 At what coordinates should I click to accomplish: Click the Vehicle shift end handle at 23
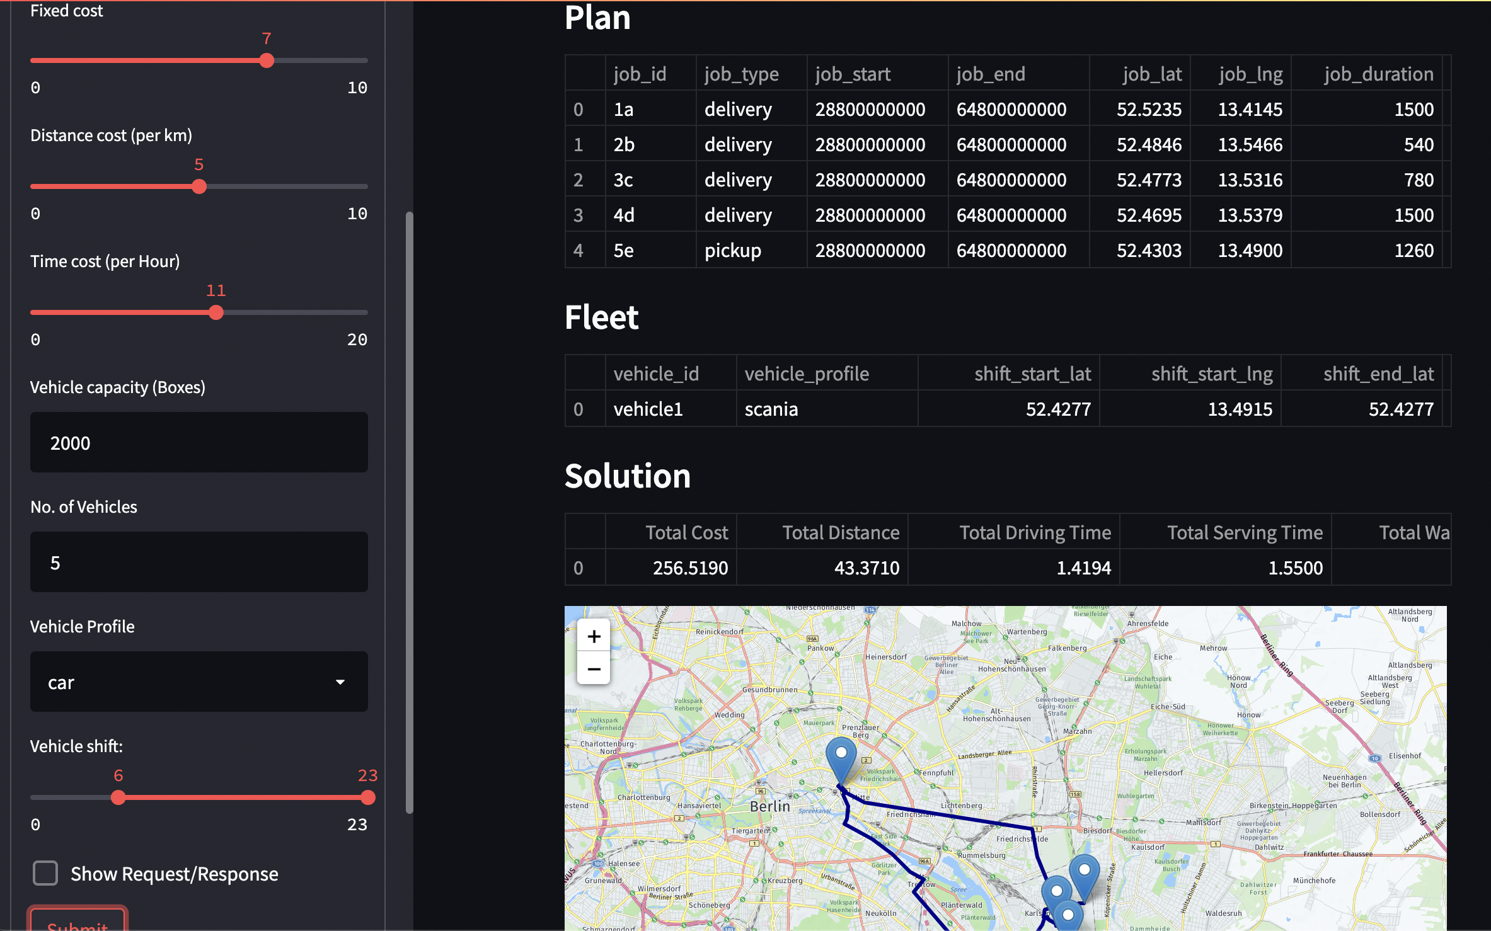[368, 797]
